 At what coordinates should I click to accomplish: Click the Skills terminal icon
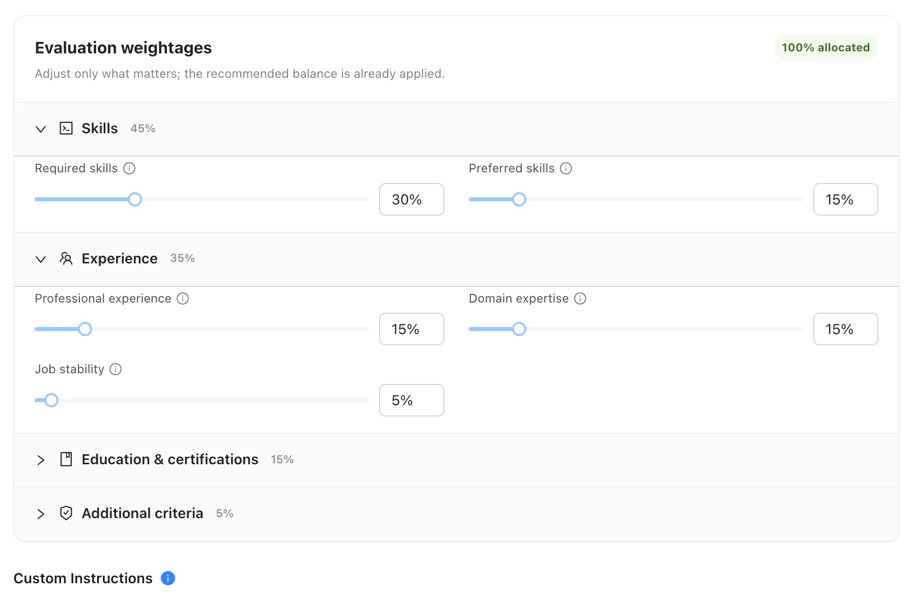click(x=66, y=128)
